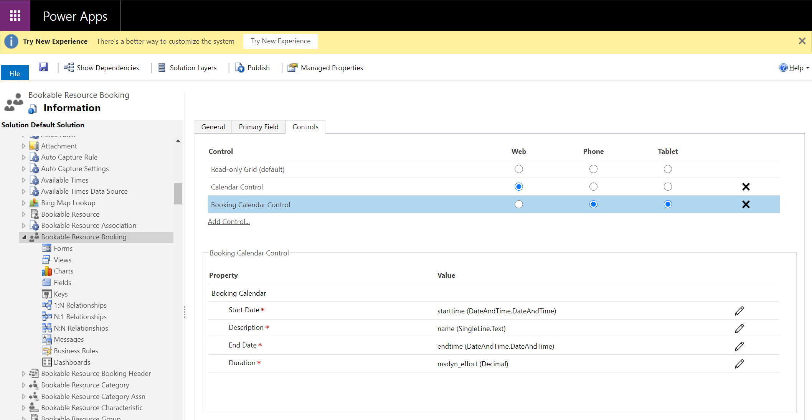Viewport: 812px width, 420px height.
Task: Expand the Bookable Resource Booking tree item
Action: point(23,237)
